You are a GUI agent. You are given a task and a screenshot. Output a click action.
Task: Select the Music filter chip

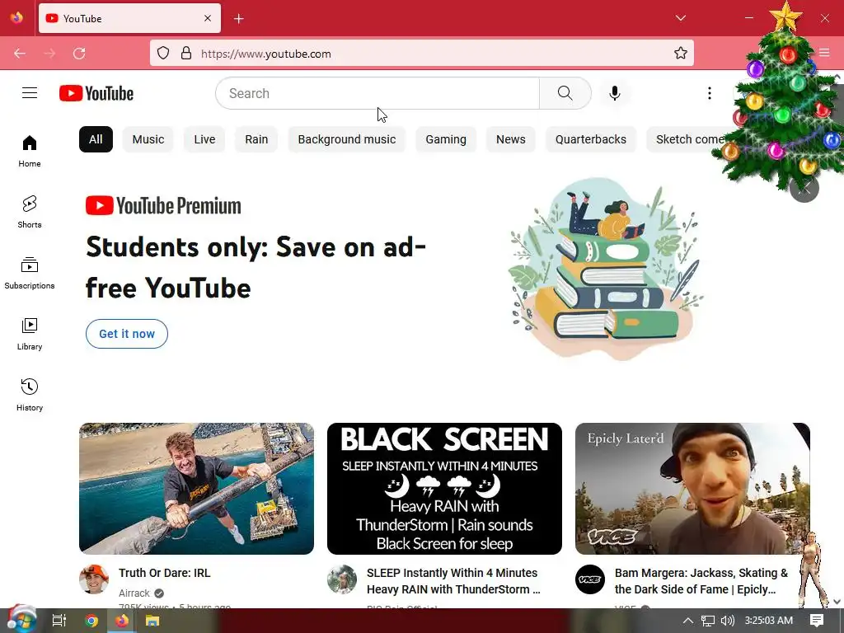point(148,139)
